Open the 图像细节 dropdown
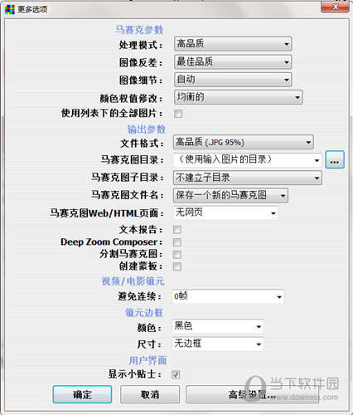Screen dimensions: 353x415 [x=233, y=80]
